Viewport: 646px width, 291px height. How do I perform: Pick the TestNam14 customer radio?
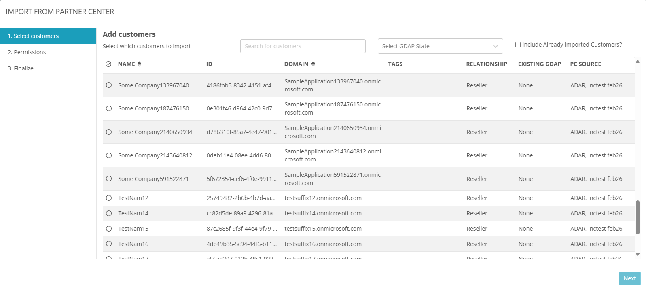[x=109, y=213]
